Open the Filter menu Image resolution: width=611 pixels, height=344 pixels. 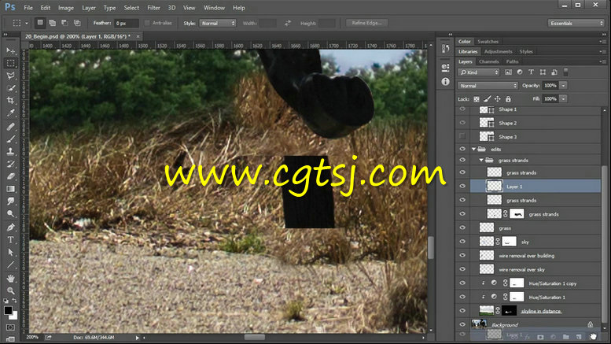(x=153, y=8)
